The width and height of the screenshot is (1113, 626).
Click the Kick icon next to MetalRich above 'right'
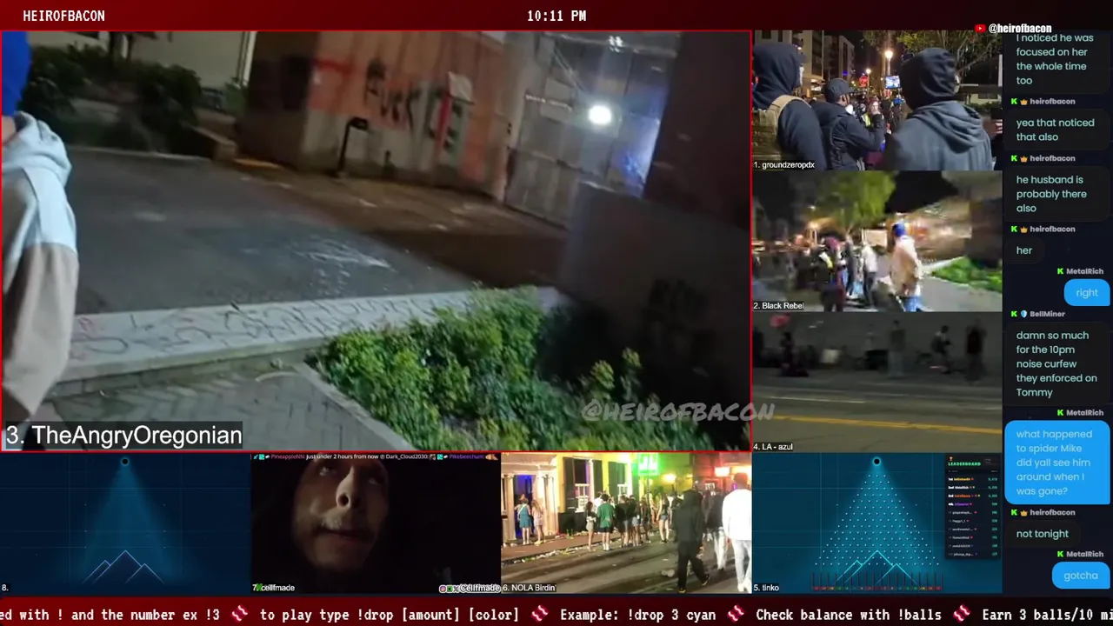[1061, 271]
